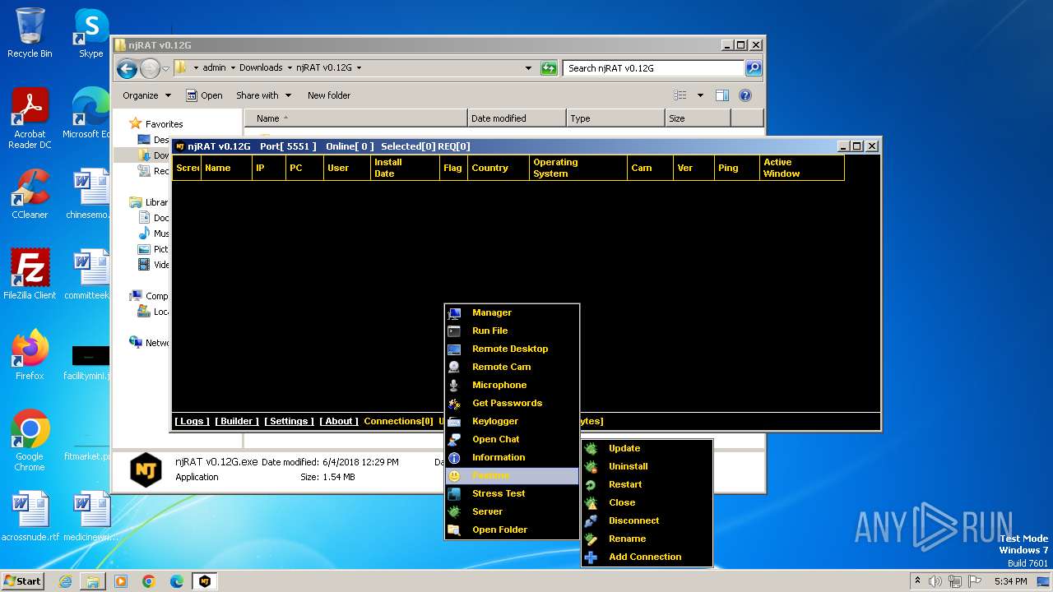
Task: Sort by the Country column header
Action: 497,168
